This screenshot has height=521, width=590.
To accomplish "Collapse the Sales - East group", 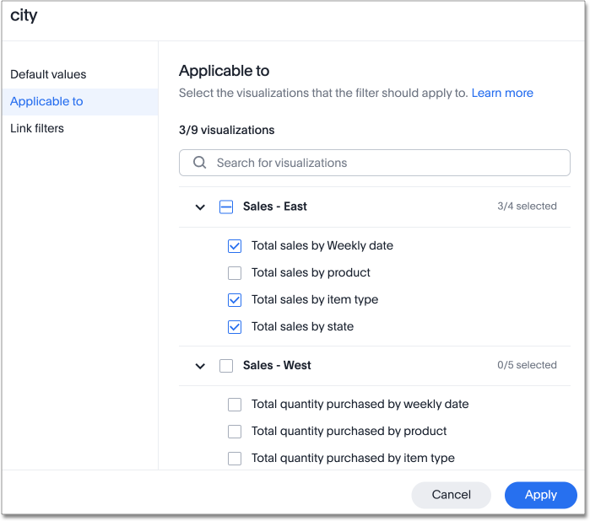I will click(200, 207).
